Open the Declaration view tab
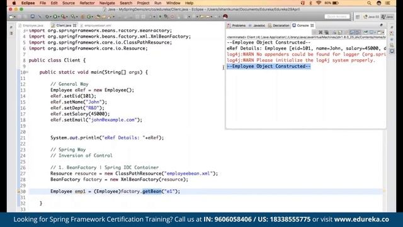The width and height of the screenshot is (403, 227). pyautogui.click(x=278, y=25)
